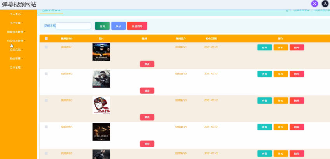Click the 视频名称2 name cell
This screenshot has height=159, width=330.
tap(66, 74)
